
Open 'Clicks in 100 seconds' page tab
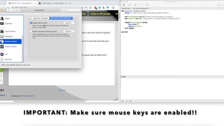(x=100, y=14)
